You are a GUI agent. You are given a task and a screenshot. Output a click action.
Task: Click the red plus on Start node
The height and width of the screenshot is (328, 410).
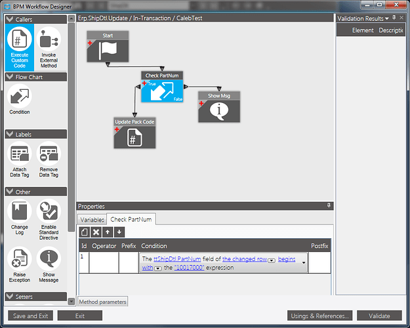click(90, 43)
